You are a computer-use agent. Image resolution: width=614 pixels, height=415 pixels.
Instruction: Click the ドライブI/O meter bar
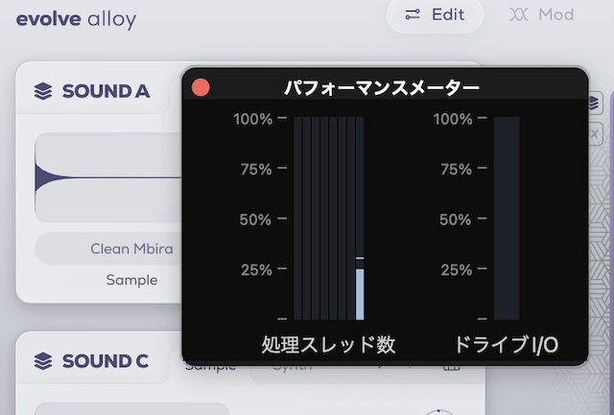click(x=507, y=219)
